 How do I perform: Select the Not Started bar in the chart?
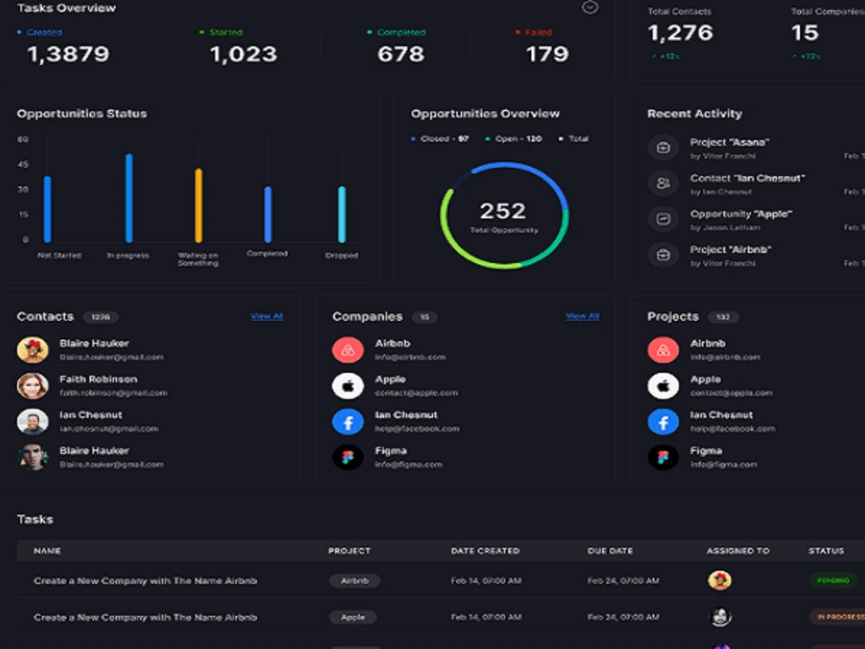(48, 209)
